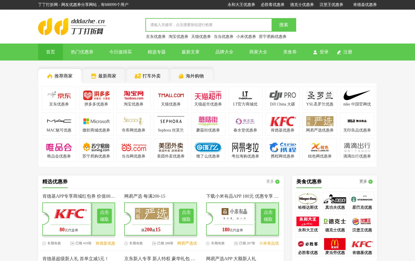Image resolution: width=415 pixels, height=261 pixels.
Task: Click 点击领取 on the 小米有品 coupon
Action: (x=268, y=216)
